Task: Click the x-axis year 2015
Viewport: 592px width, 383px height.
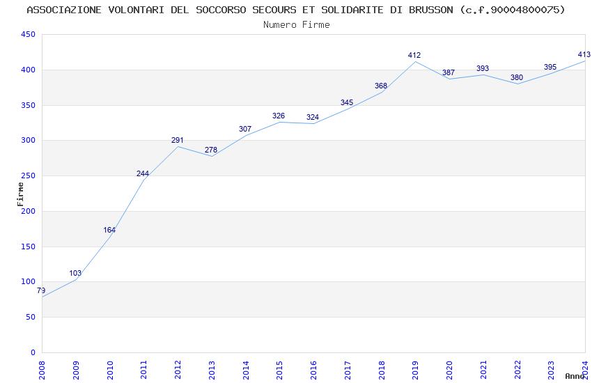Action: [x=279, y=370]
